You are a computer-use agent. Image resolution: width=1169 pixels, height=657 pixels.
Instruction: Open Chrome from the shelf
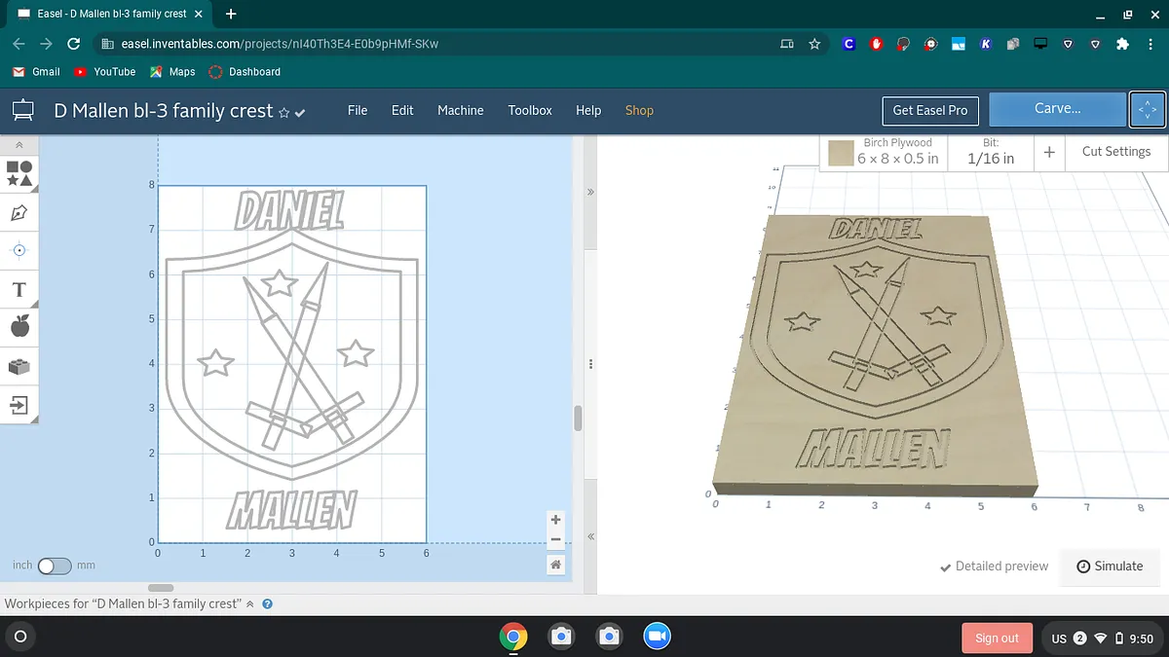point(512,637)
